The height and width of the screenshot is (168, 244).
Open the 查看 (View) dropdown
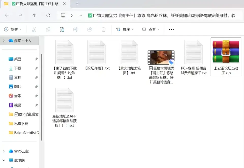[x=151, y=29]
